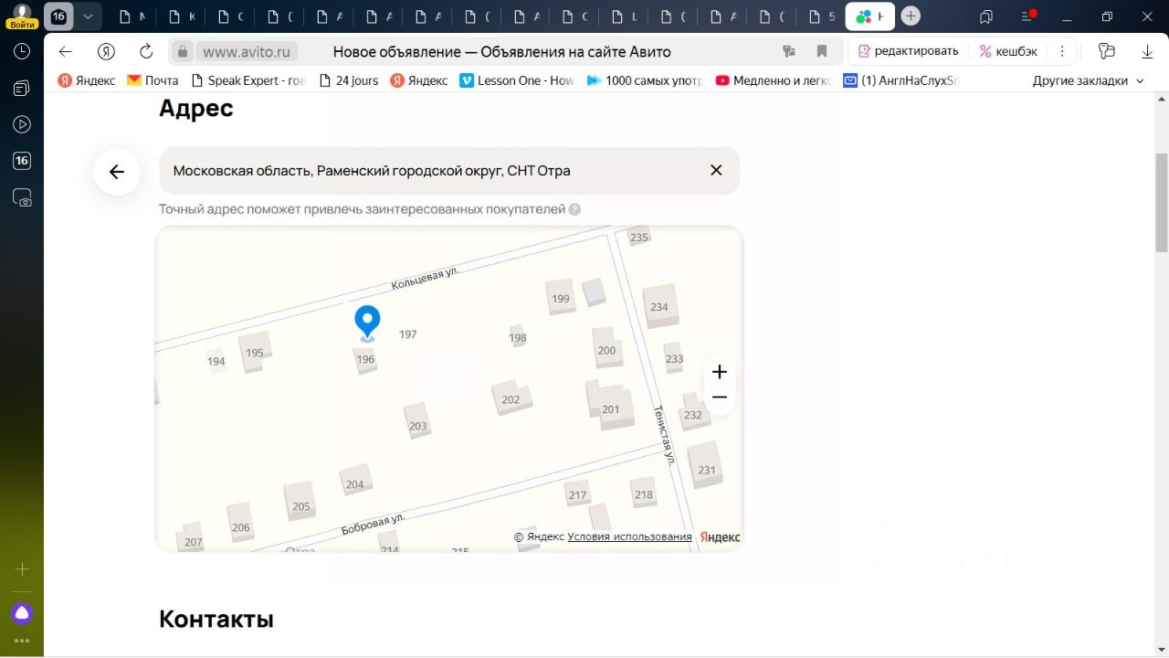Open the history clock icon in the sidebar
This screenshot has width=1169, height=658.
pyautogui.click(x=22, y=51)
